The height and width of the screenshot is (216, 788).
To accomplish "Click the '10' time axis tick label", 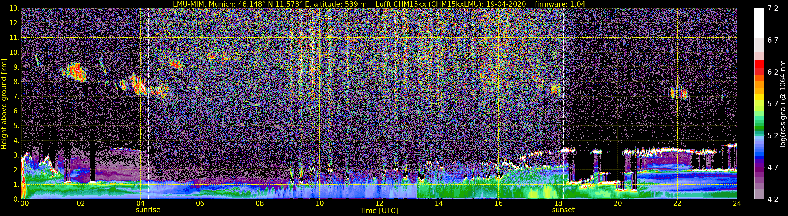I will 319,203.
